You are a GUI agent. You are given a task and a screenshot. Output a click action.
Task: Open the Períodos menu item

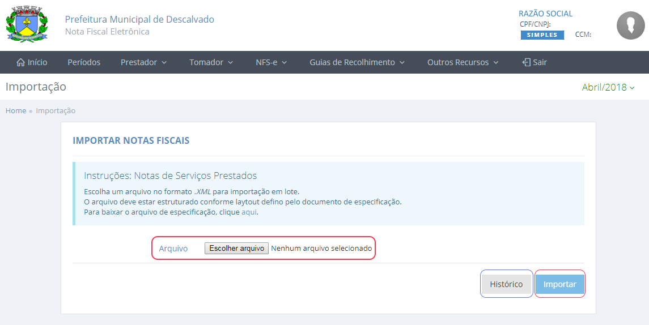click(84, 62)
